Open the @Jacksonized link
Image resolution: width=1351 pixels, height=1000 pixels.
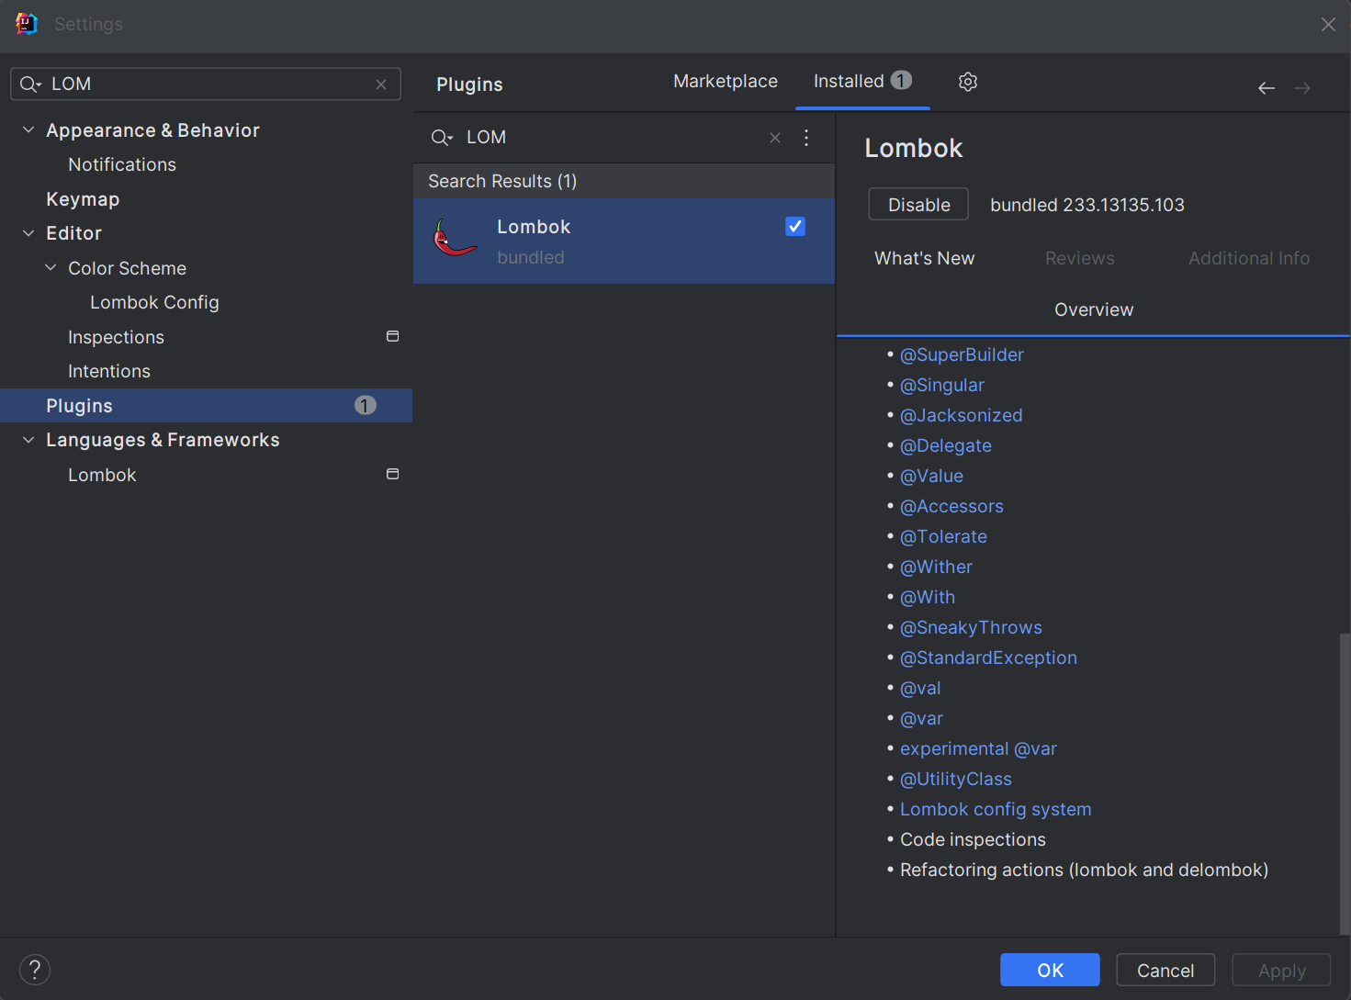[x=961, y=415]
